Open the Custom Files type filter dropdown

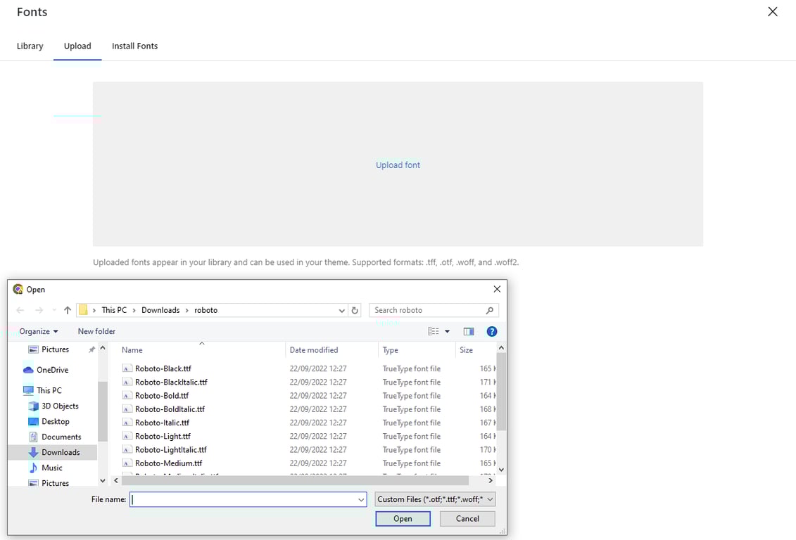435,499
